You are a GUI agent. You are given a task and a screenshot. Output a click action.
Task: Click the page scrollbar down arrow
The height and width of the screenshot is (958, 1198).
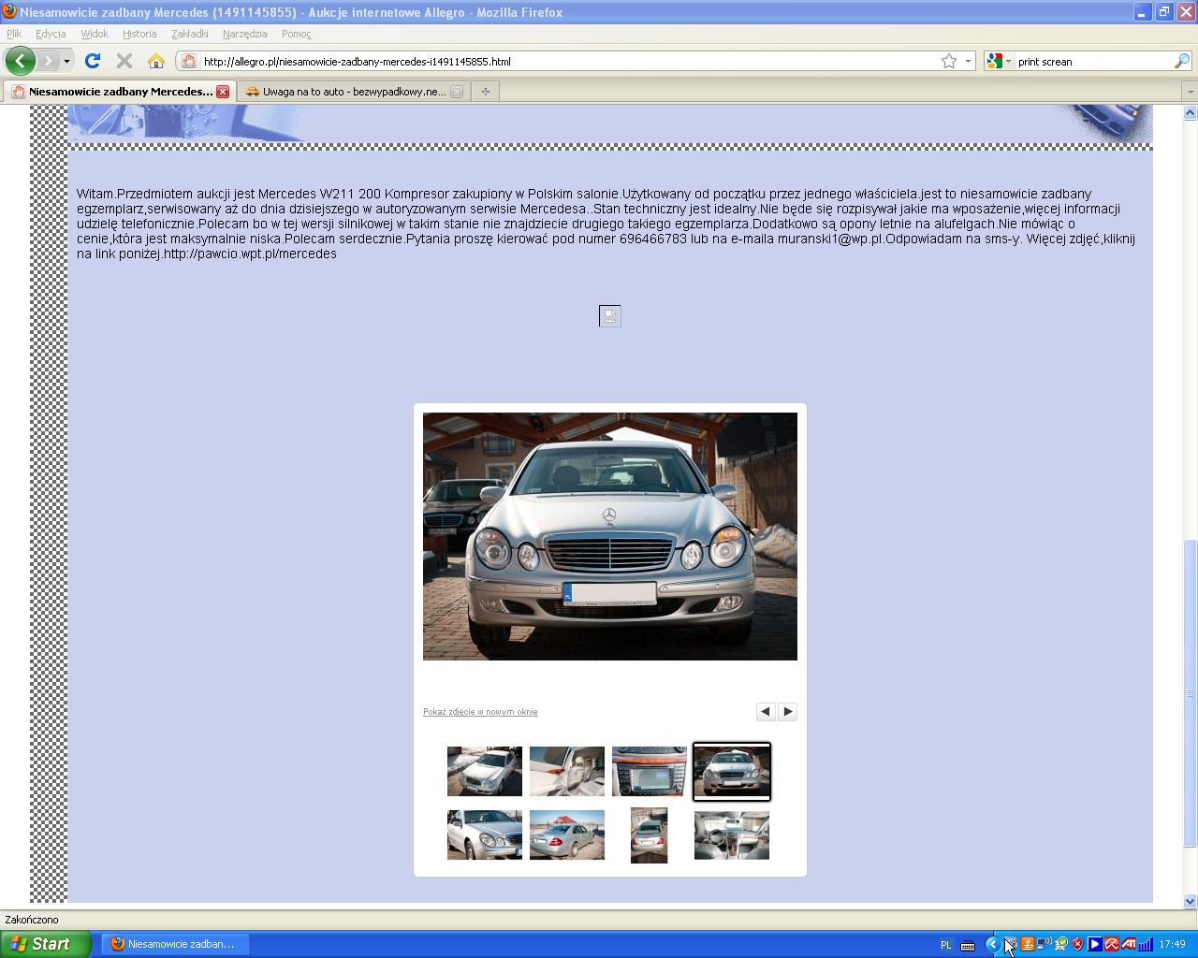click(1191, 902)
